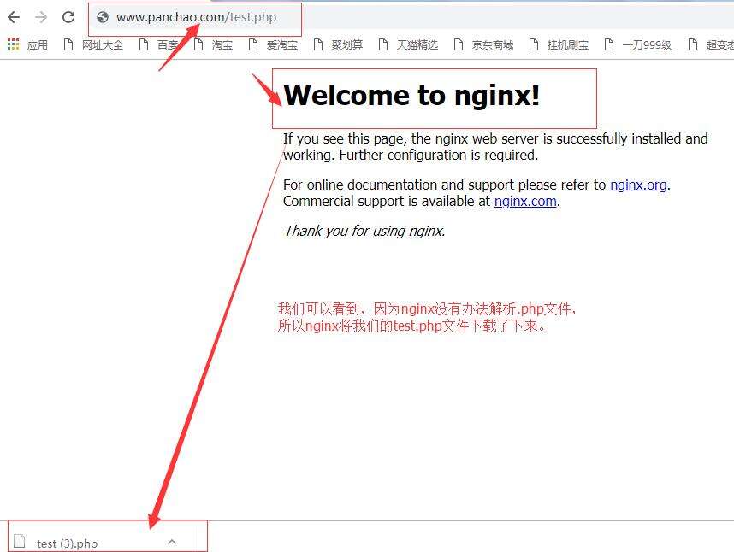Reload the page with the refresh icon

[68, 17]
